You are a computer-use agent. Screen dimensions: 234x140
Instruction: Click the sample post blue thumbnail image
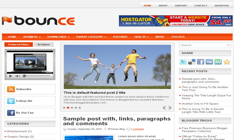89,137
